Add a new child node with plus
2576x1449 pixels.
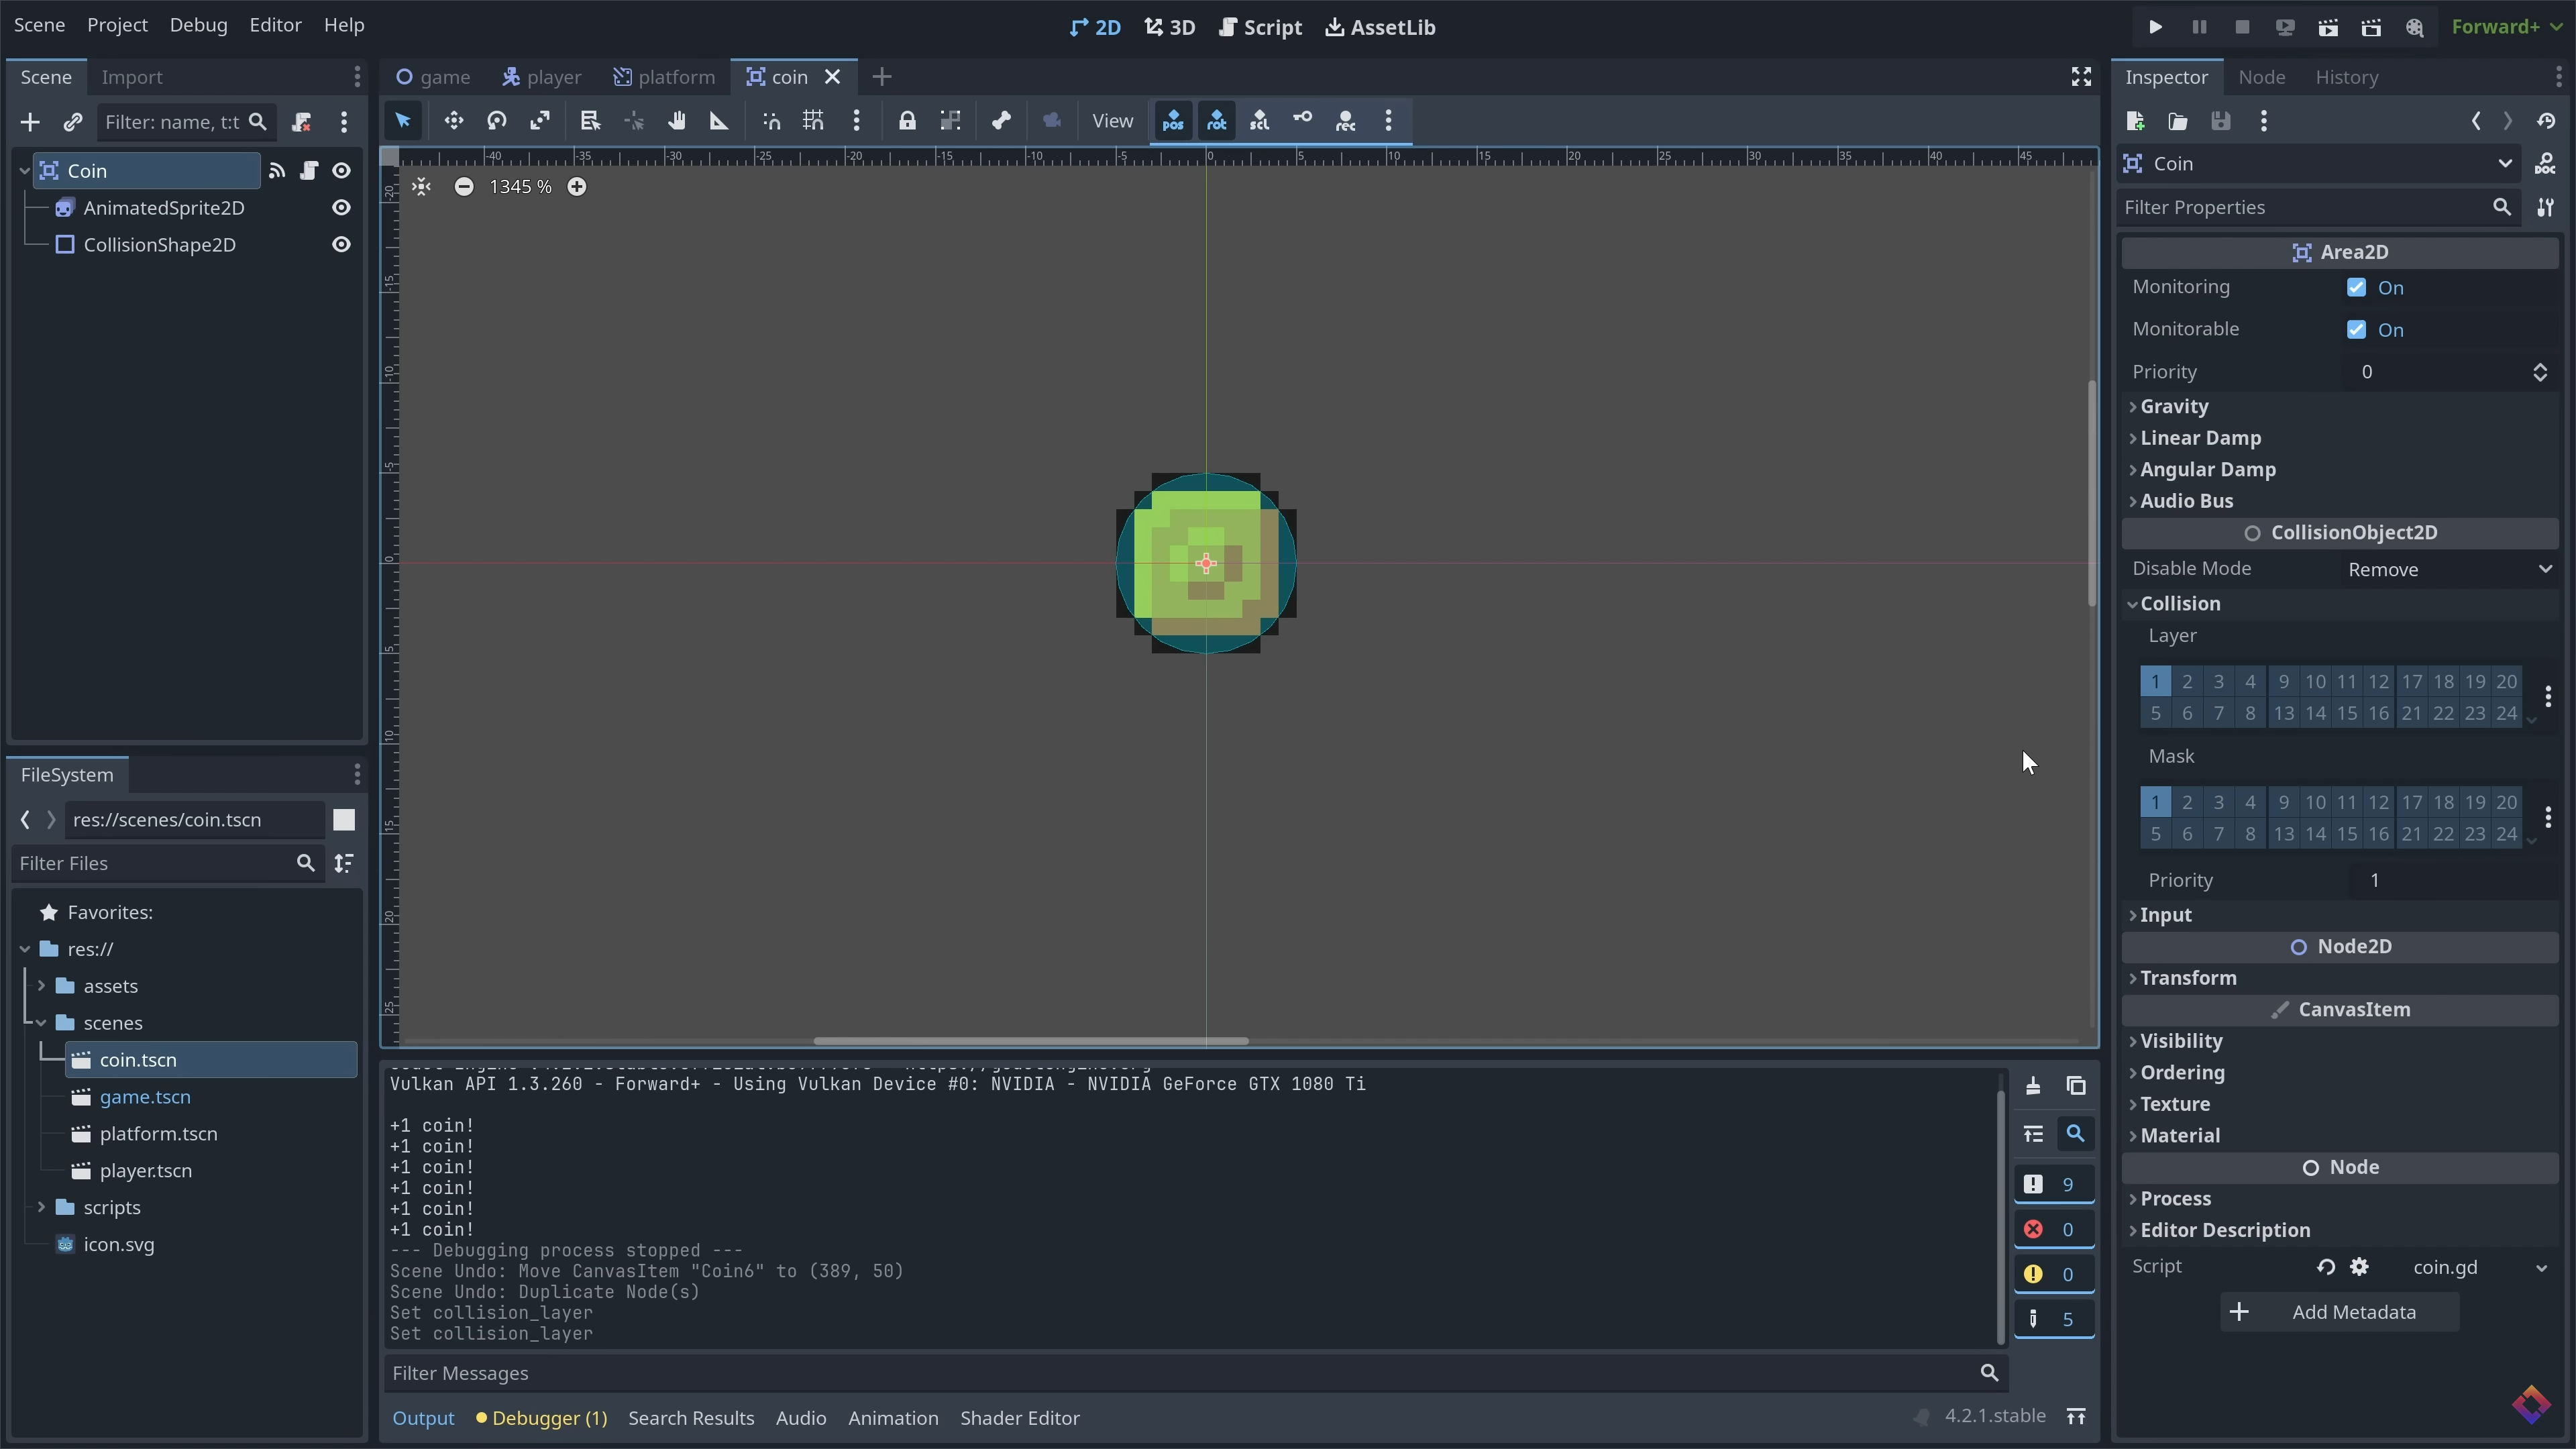30,122
